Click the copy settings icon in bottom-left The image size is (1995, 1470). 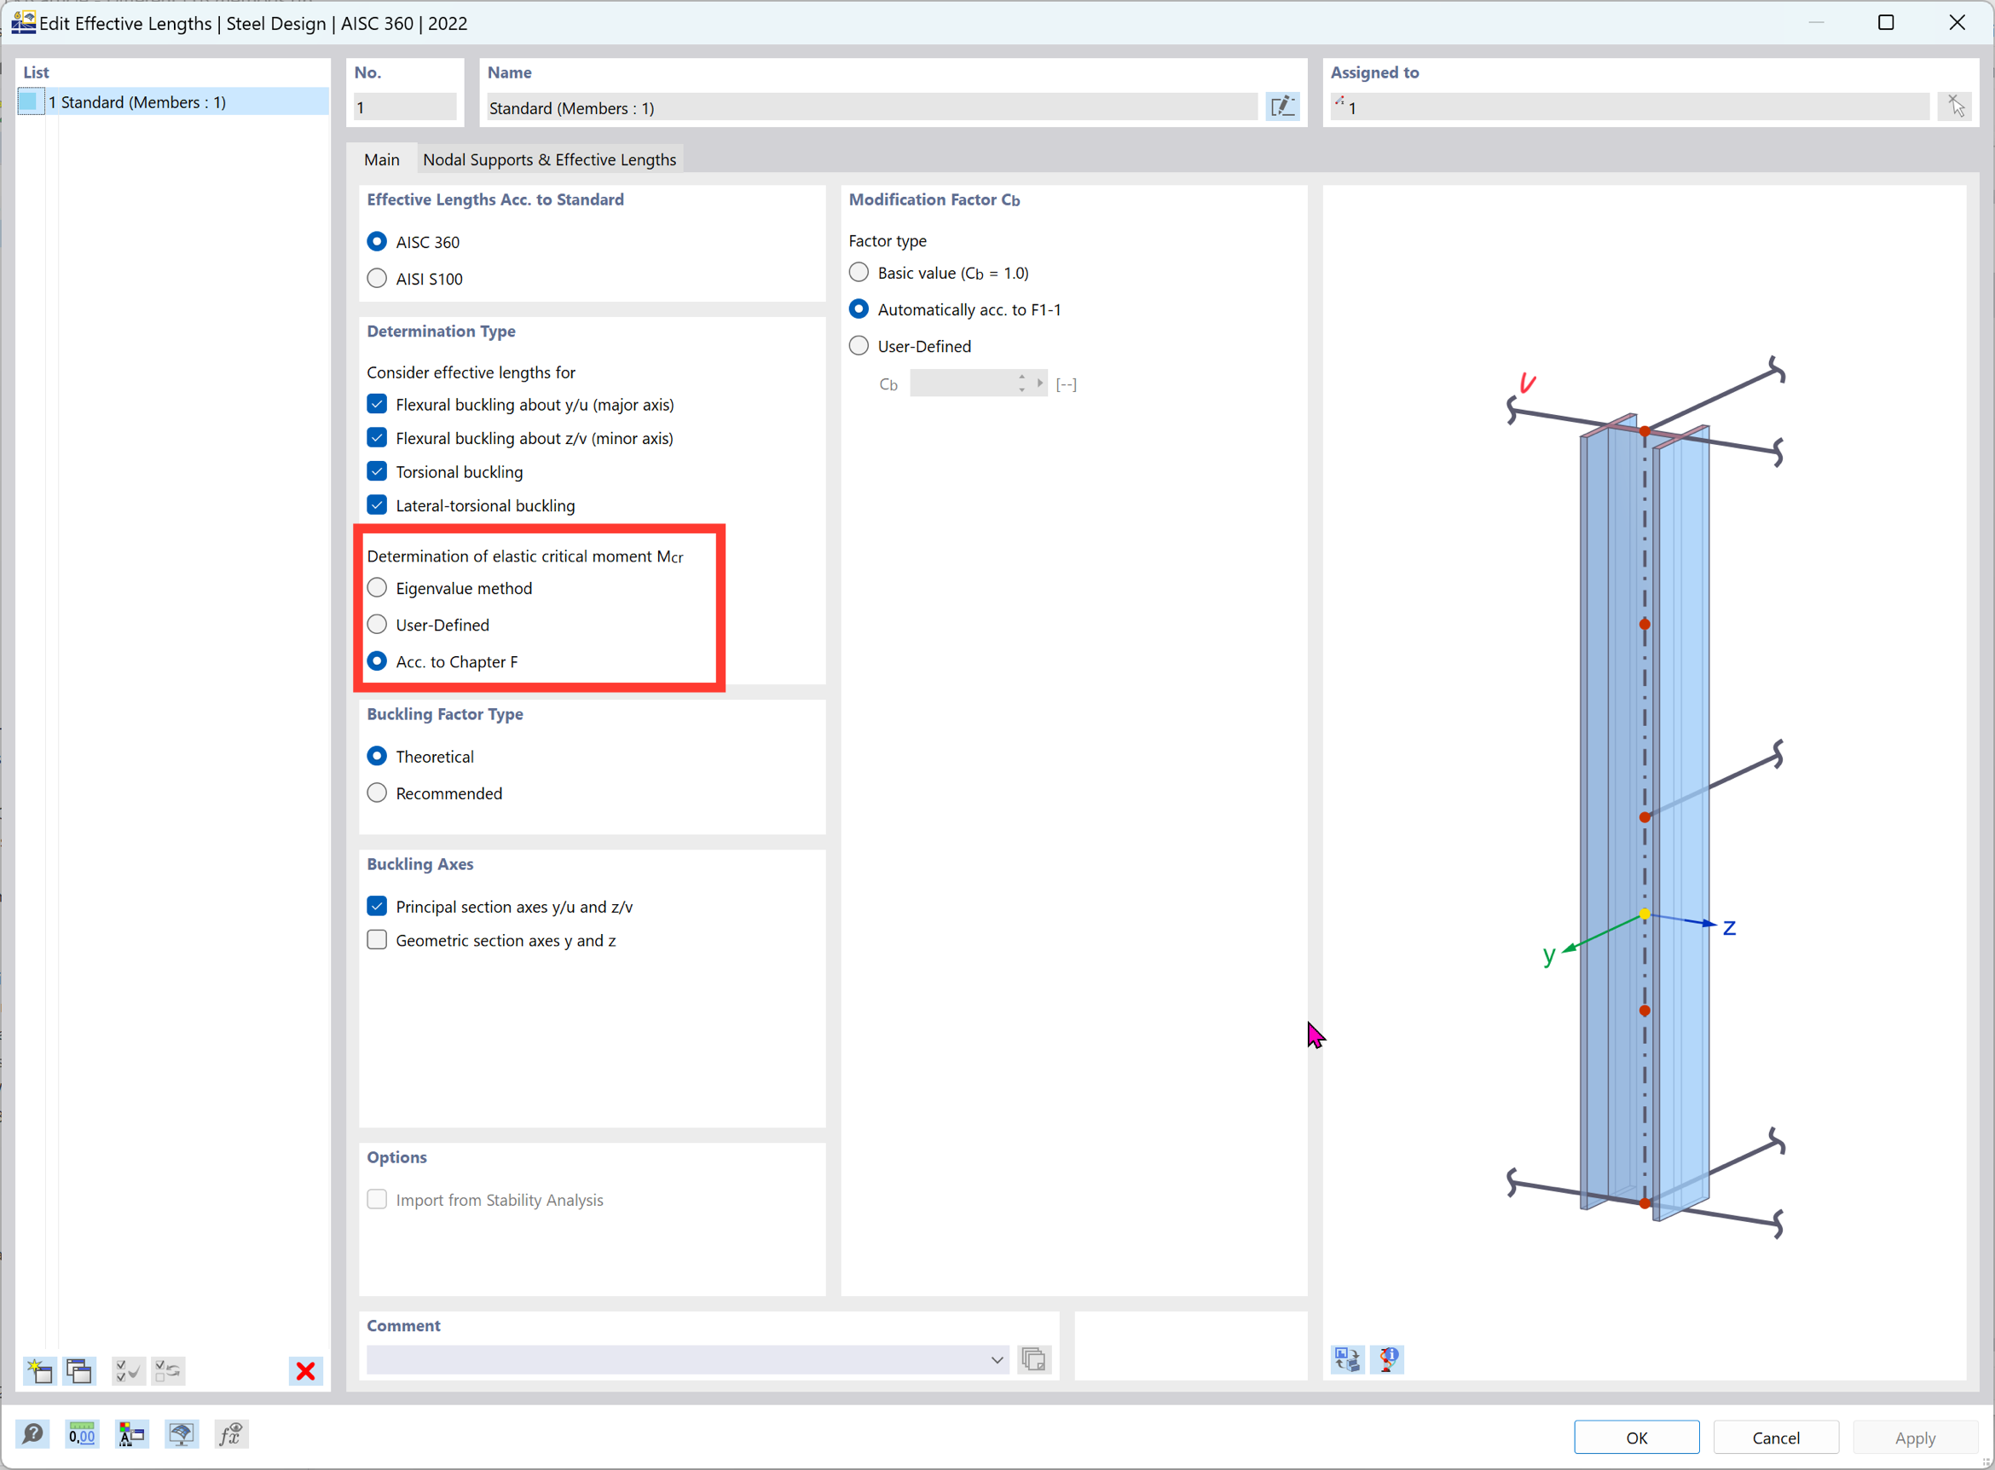pyautogui.click(x=78, y=1371)
